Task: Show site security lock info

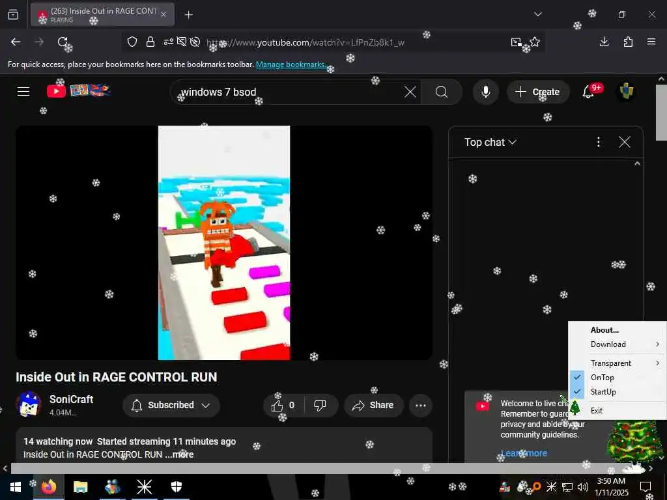Action: pos(150,42)
